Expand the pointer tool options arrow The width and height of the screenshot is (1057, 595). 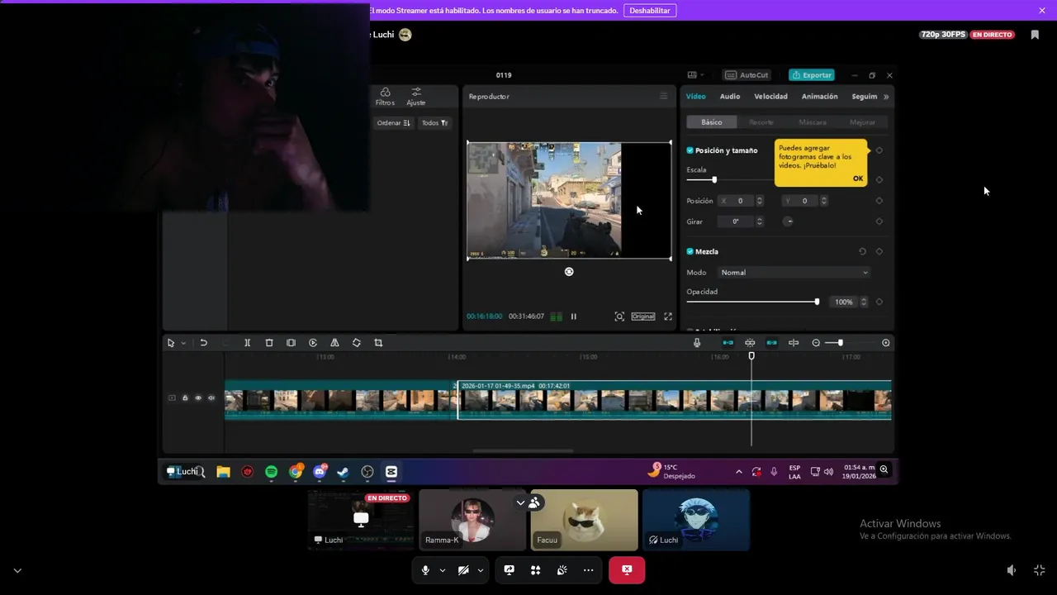coord(183,343)
